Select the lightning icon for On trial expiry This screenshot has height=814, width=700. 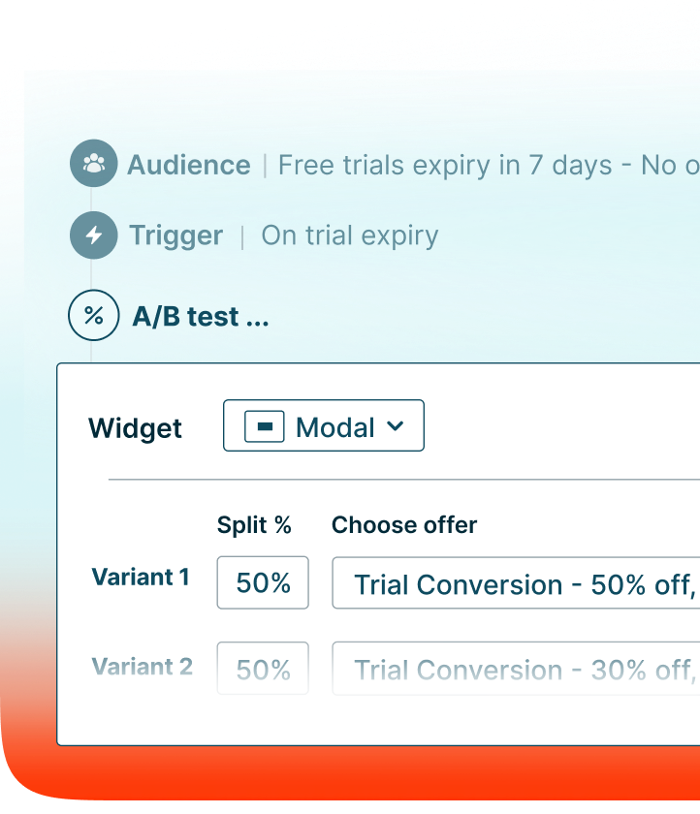coord(93,235)
